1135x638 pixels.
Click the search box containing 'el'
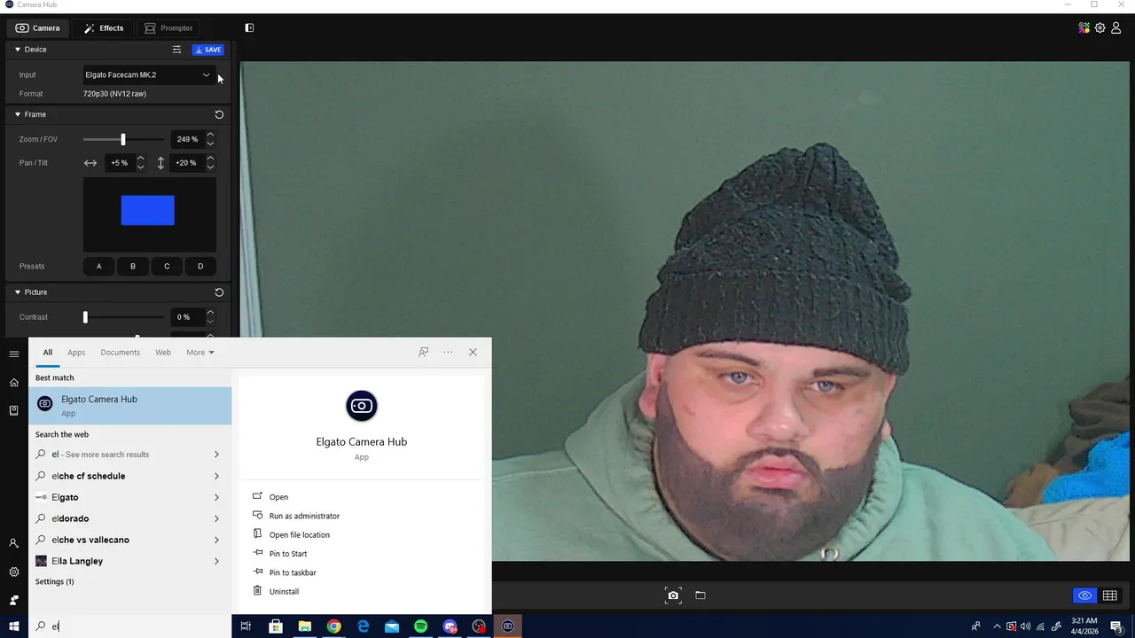[x=130, y=626]
